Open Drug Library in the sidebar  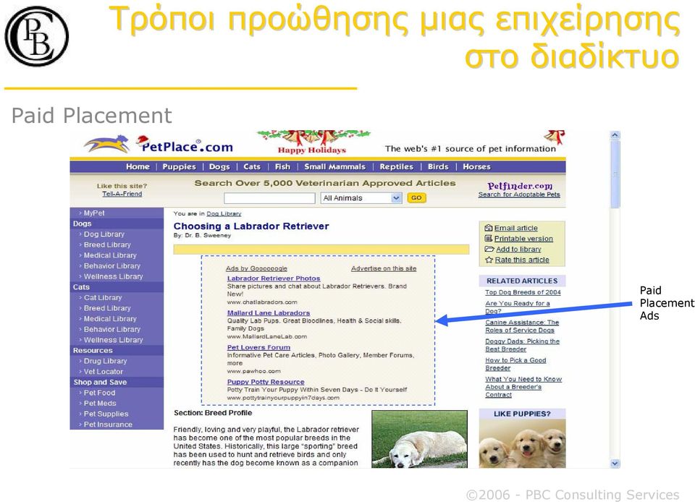(x=106, y=361)
